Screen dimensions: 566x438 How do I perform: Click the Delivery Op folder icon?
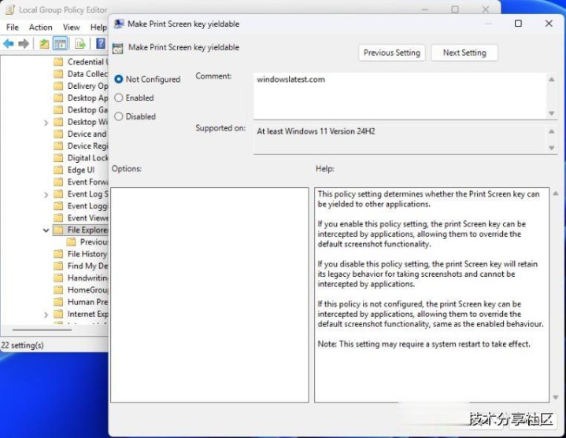58,86
